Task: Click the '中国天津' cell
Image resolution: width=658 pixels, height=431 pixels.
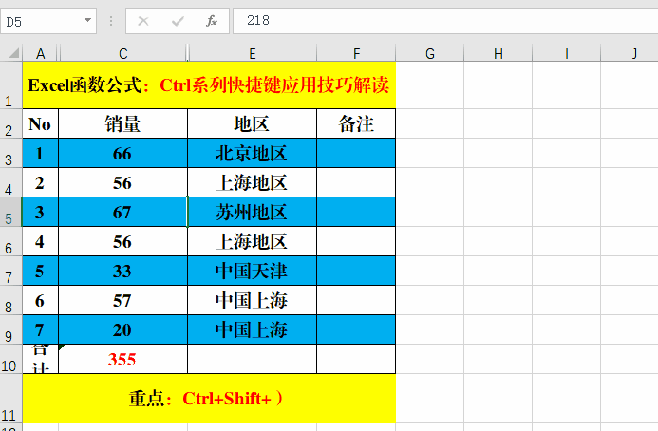Action: pos(253,271)
